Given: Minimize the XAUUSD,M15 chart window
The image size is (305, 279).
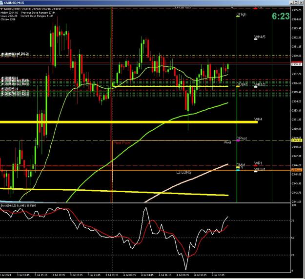Looking at the screenshot, I should point(291,3).
